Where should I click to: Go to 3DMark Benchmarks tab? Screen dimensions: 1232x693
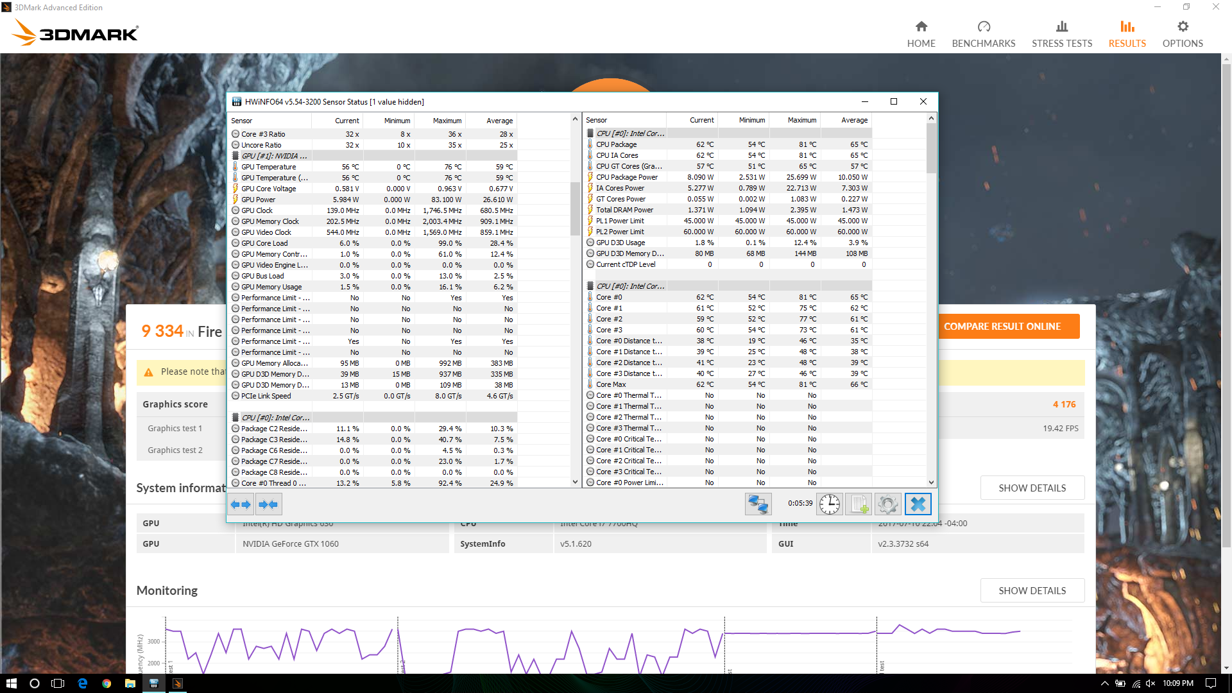[x=983, y=34]
